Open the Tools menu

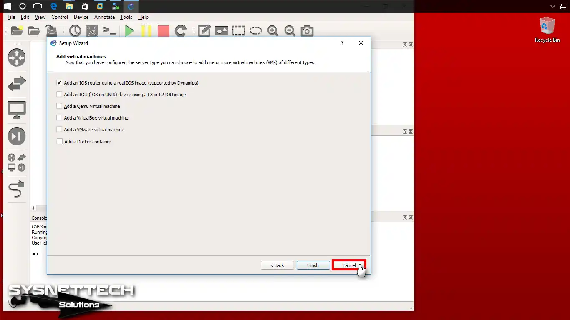pos(126,17)
